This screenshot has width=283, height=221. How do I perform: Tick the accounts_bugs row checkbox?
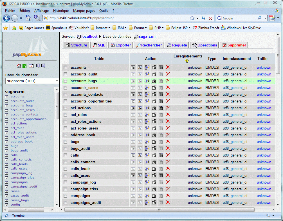coord(65,81)
